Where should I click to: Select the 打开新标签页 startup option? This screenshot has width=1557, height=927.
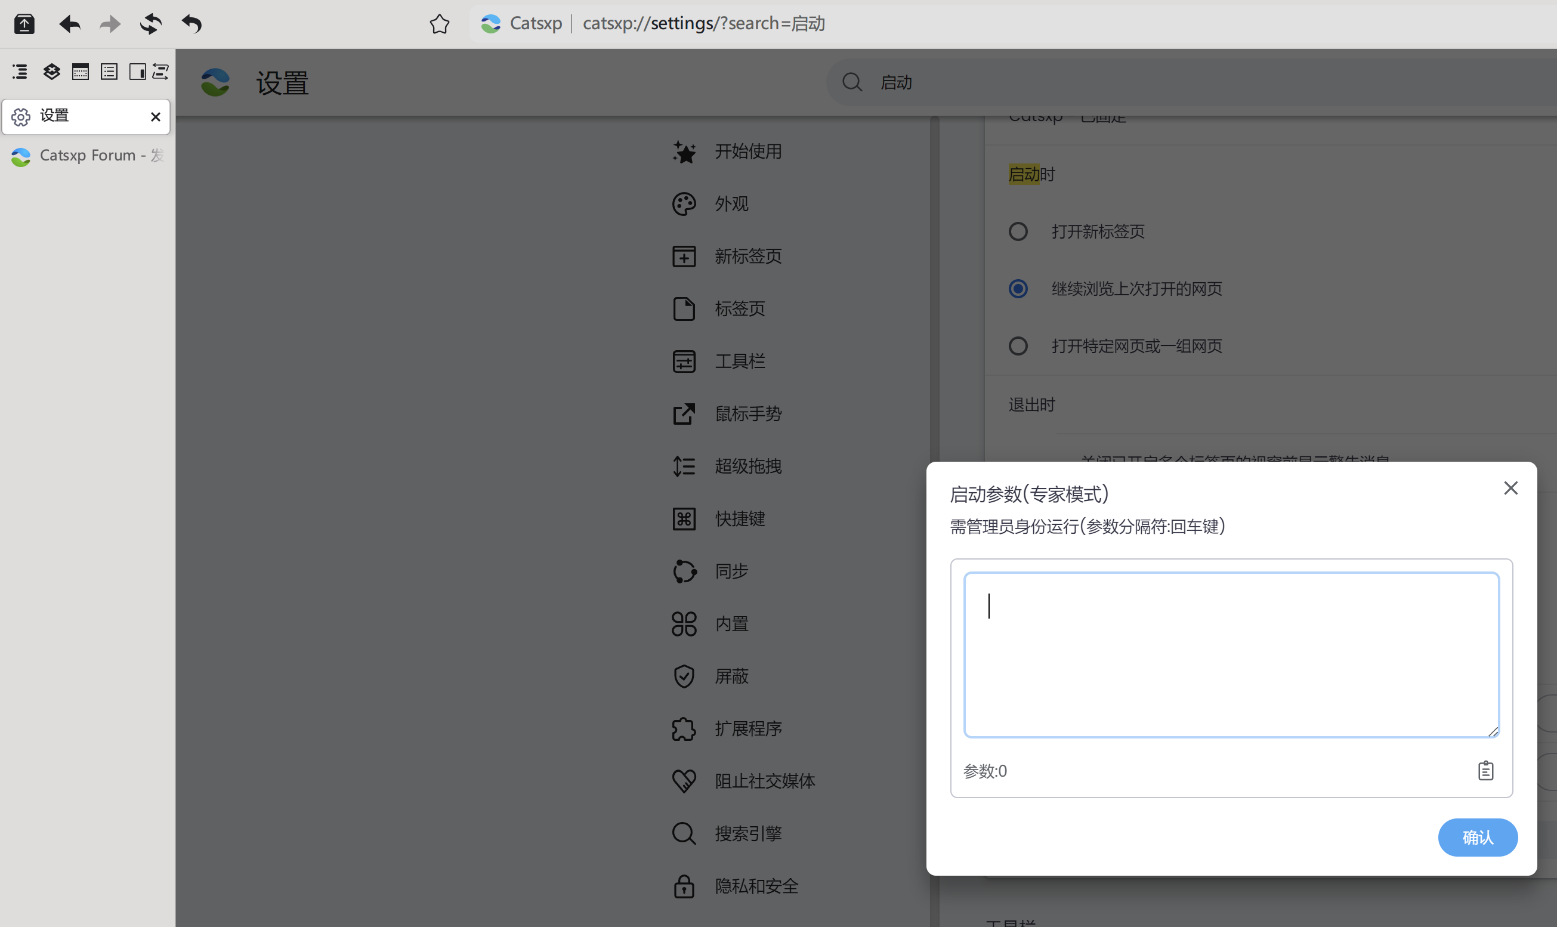[1017, 231]
